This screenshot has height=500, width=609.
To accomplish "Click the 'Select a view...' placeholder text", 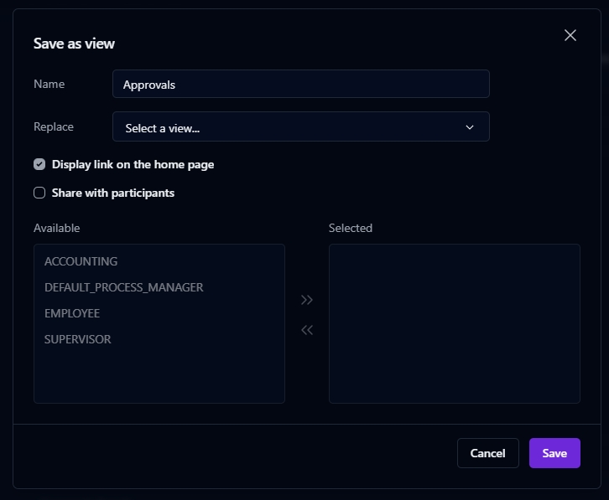I will click(x=163, y=128).
